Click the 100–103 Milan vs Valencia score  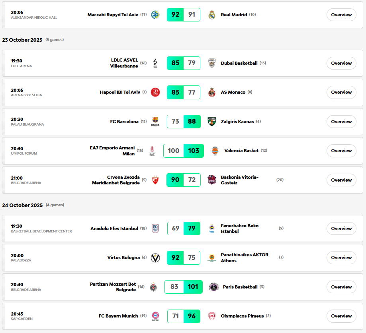[184, 151]
